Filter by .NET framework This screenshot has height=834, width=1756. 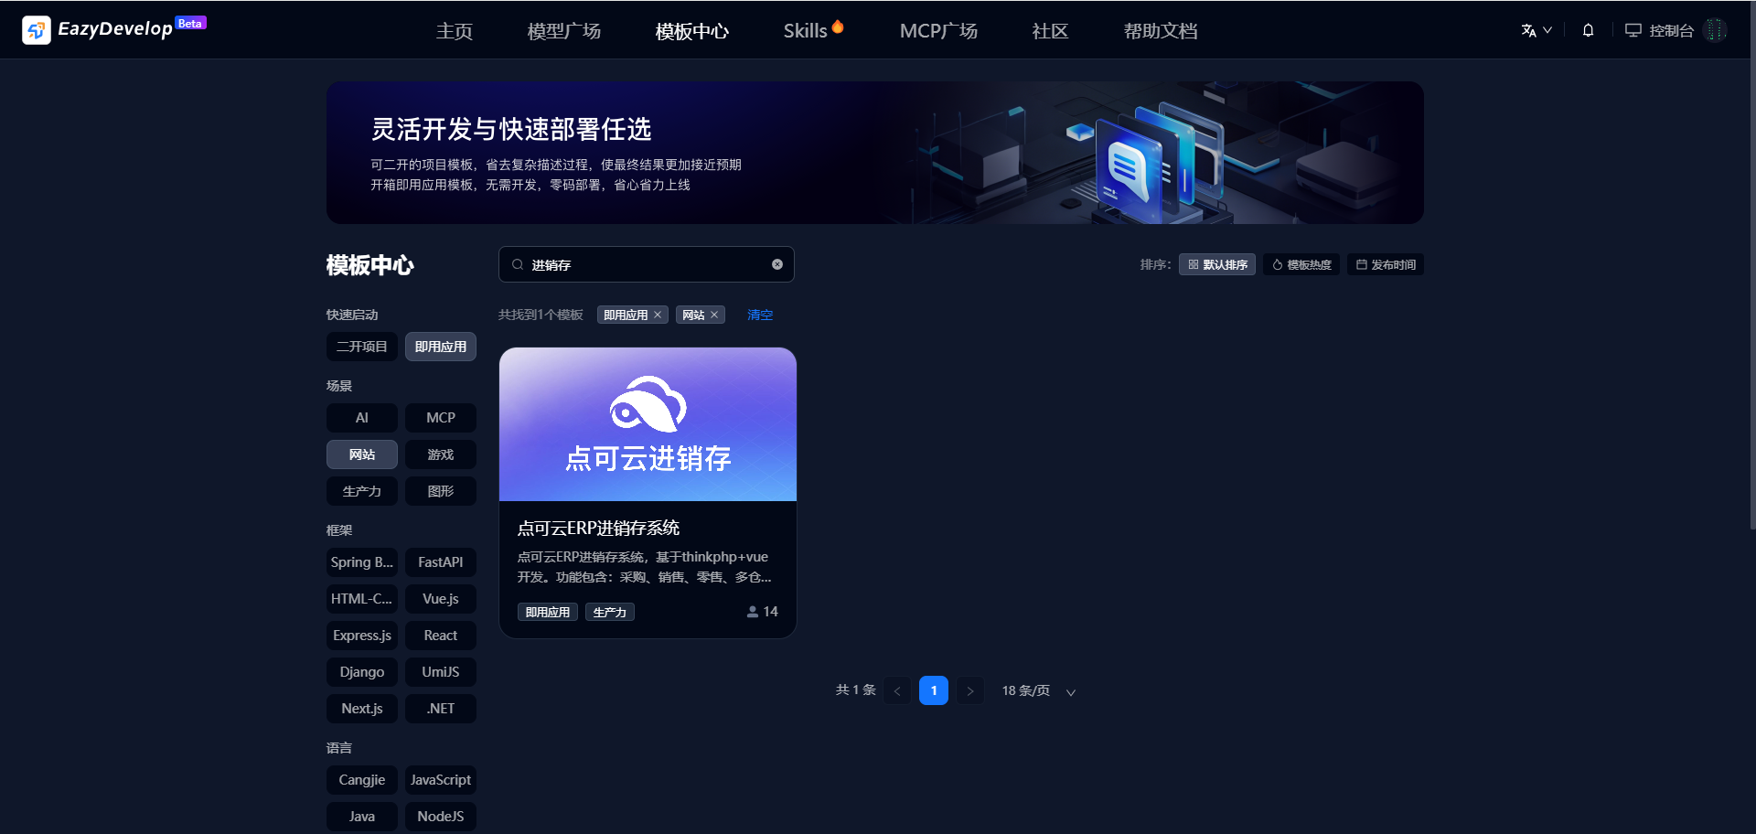pos(441,709)
